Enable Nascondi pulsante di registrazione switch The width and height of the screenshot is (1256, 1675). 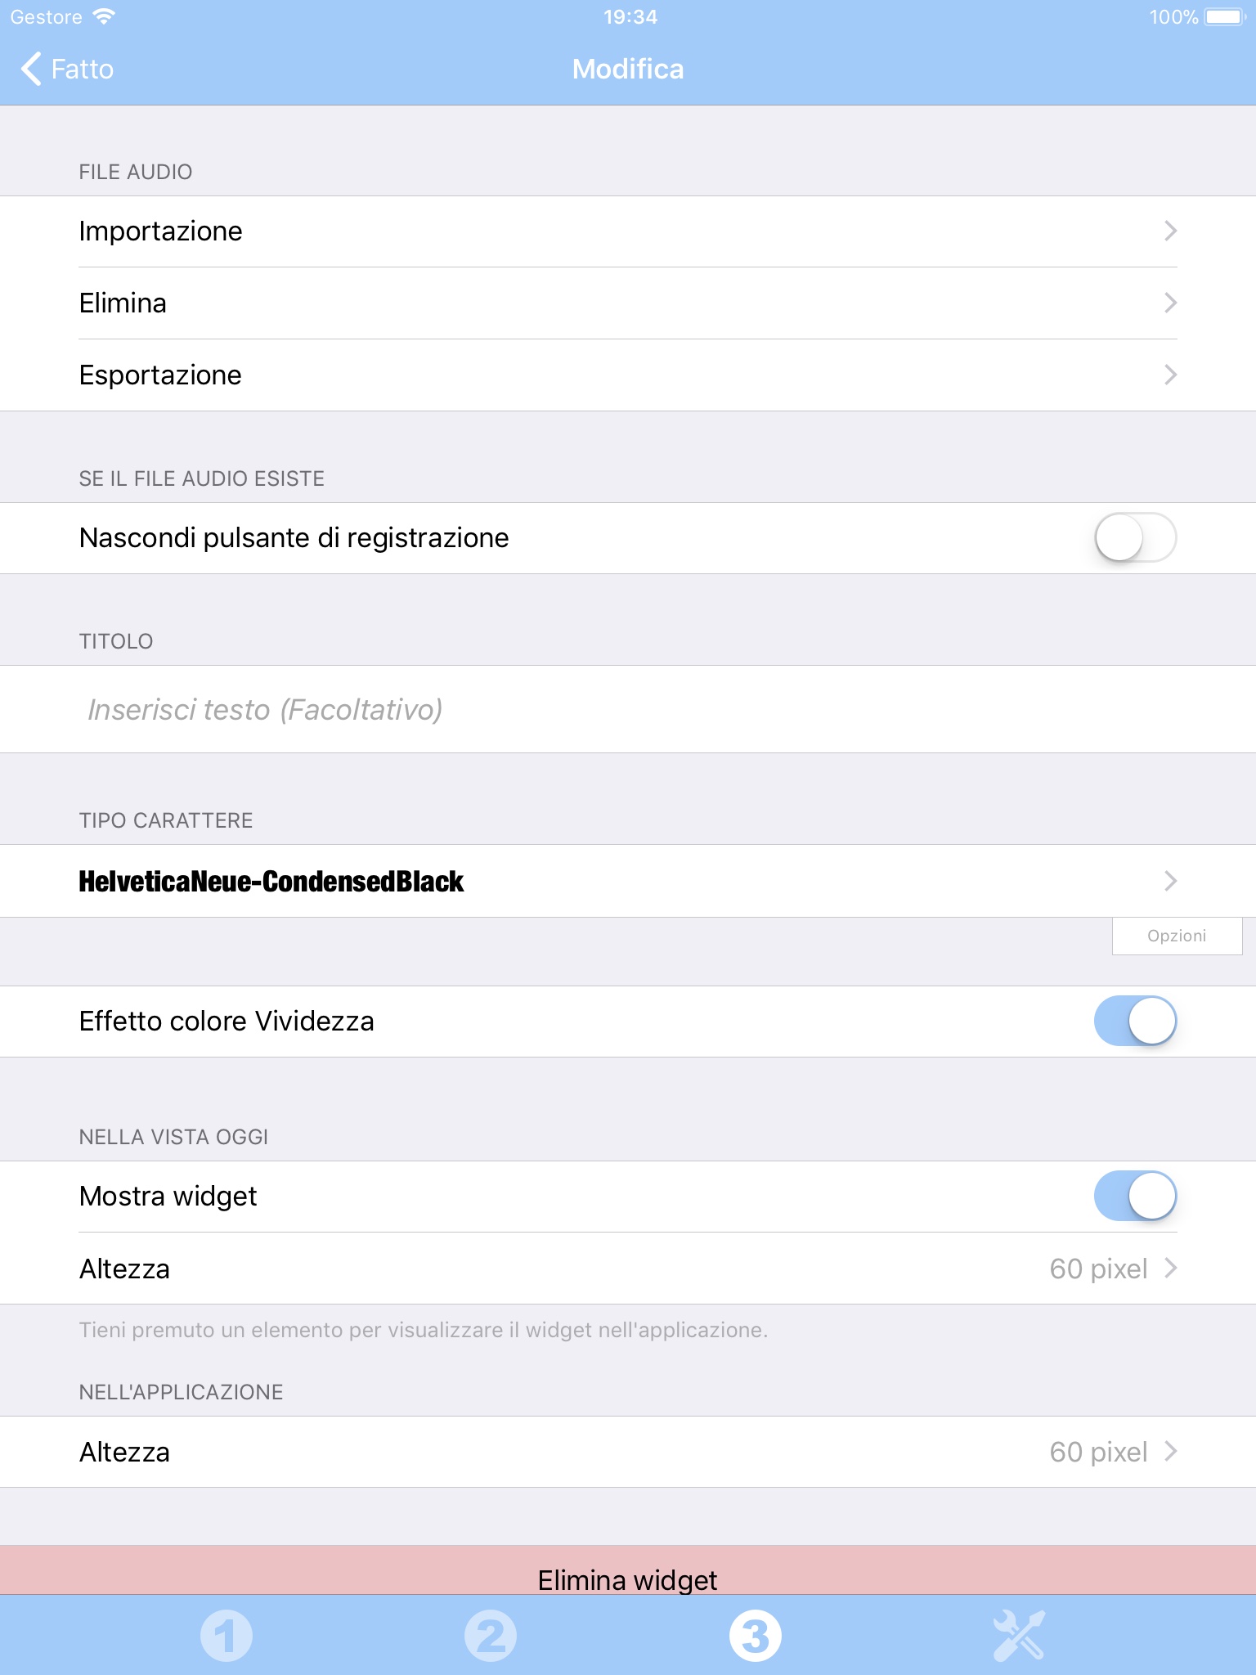(x=1135, y=537)
